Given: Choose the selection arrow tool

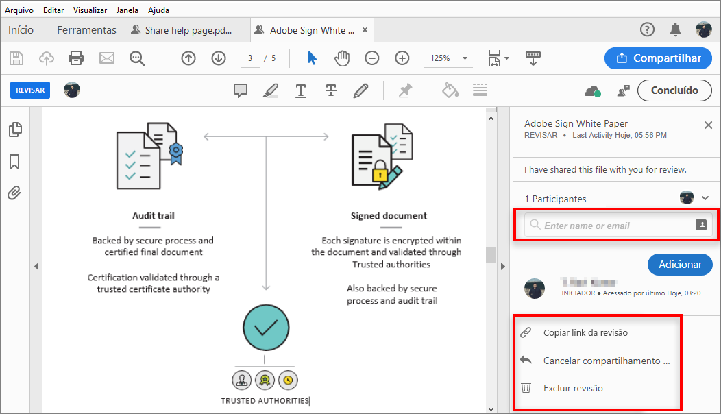Looking at the screenshot, I should click(312, 58).
